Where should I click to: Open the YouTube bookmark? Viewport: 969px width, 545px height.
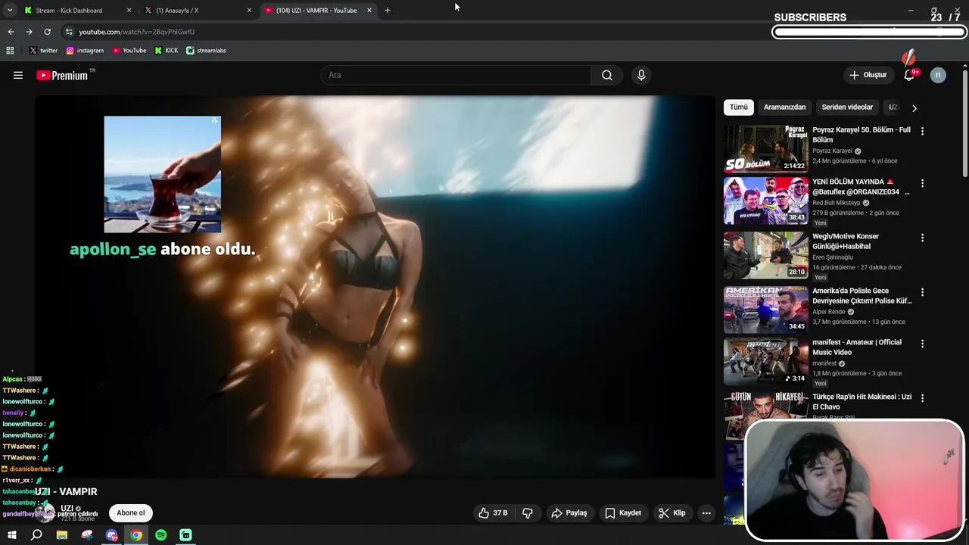click(129, 51)
